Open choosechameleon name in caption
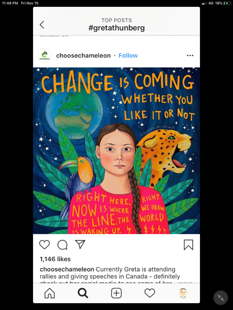 67,269
